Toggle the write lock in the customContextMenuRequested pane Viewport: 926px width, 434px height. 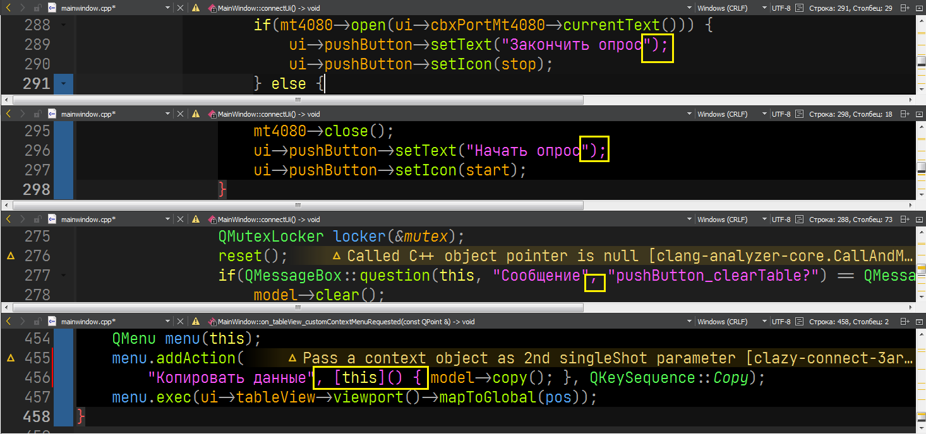[x=37, y=321]
